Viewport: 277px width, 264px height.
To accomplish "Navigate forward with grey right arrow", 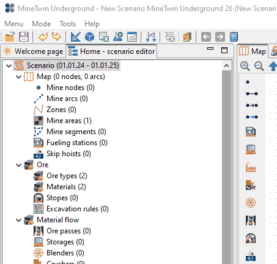I will click(220, 37).
